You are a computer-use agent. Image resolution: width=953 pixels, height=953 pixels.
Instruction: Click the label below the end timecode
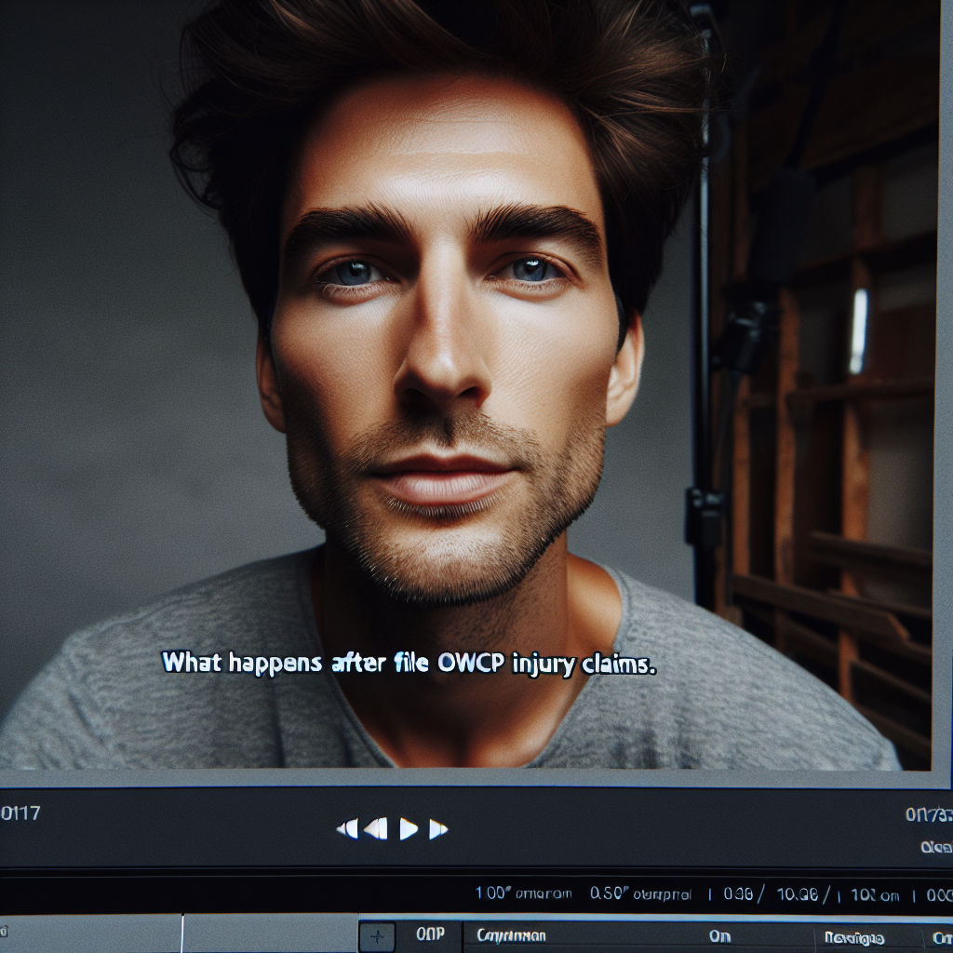(935, 848)
